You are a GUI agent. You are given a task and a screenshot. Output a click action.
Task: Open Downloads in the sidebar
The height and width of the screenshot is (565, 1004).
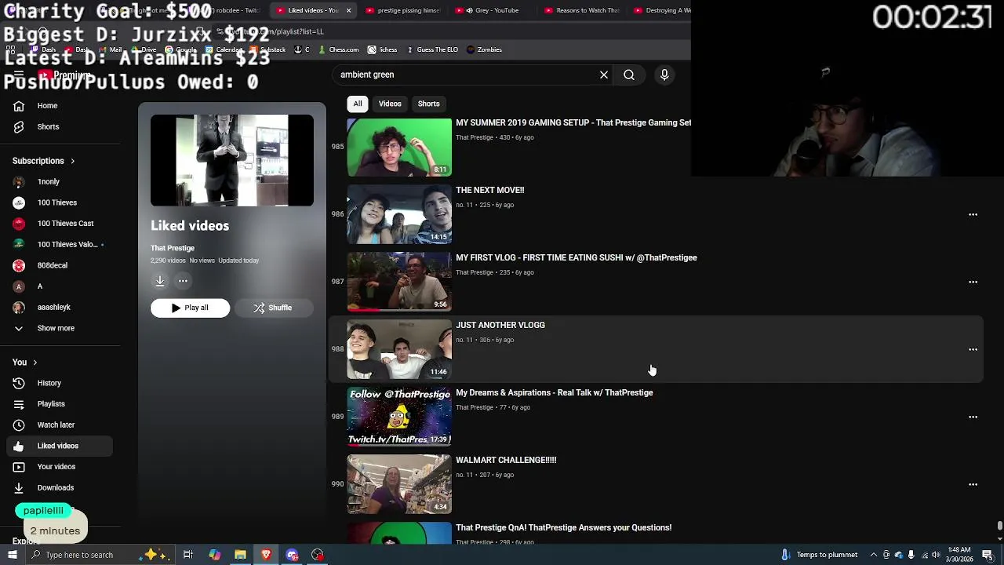click(60, 487)
